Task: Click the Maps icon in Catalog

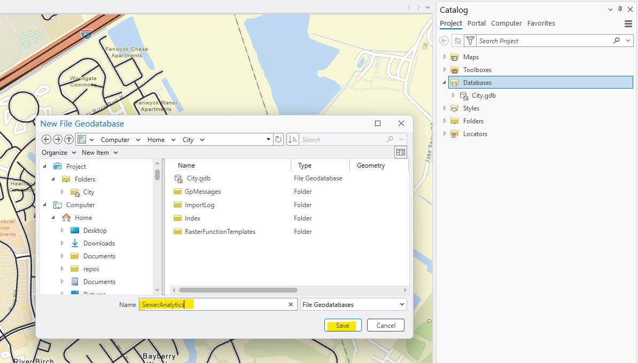Action: 455,57
